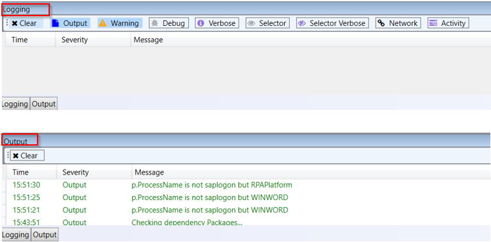Toggle the Warning severity filter

click(120, 23)
